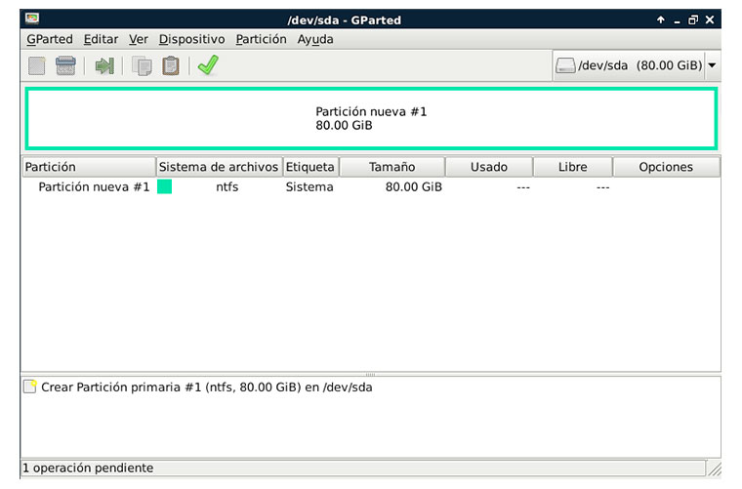742x489 pixels.
Task: Click the pending operation new-document icon
Action: pyautogui.click(x=30, y=387)
